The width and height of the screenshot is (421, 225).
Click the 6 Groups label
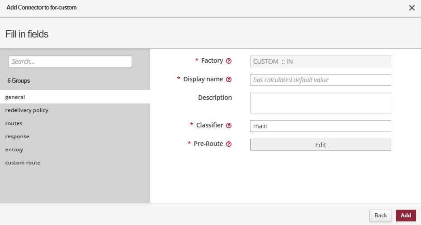[x=19, y=80]
